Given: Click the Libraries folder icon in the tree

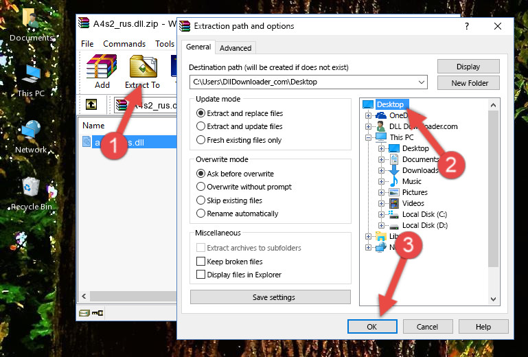Looking at the screenshot, I should click(x=381, y=236).
